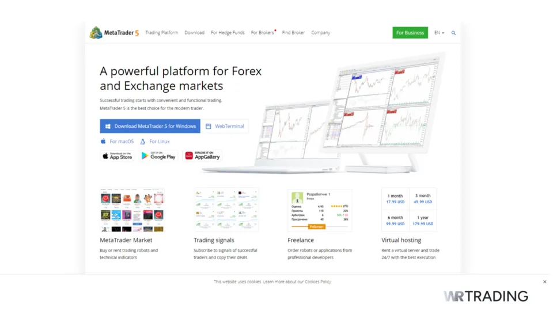The image size is (553, 311).
Task: Open the For Hedge Funds menu
Action: [x=228, y=33]
